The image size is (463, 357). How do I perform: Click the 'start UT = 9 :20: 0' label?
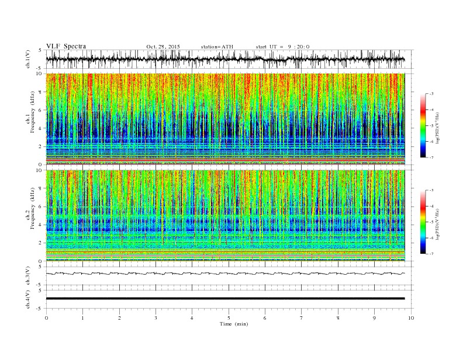[282, 47]
